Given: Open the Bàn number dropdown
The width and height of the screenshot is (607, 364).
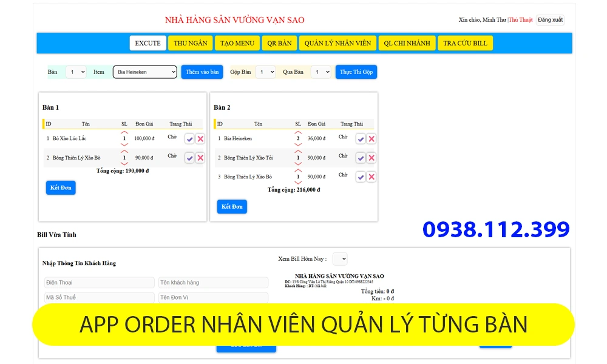Looking at the screenshot, I should (x=76, y=72).
